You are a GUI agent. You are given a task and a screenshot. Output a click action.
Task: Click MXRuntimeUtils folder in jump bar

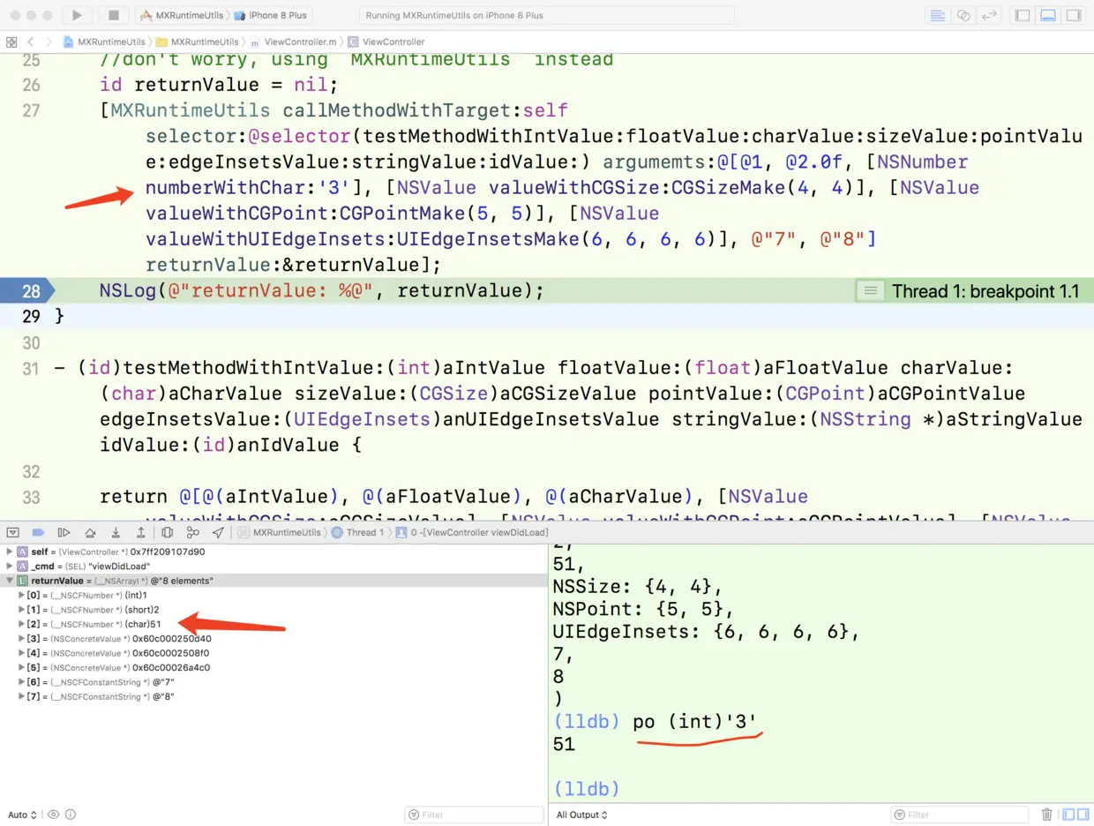(197, 41)
